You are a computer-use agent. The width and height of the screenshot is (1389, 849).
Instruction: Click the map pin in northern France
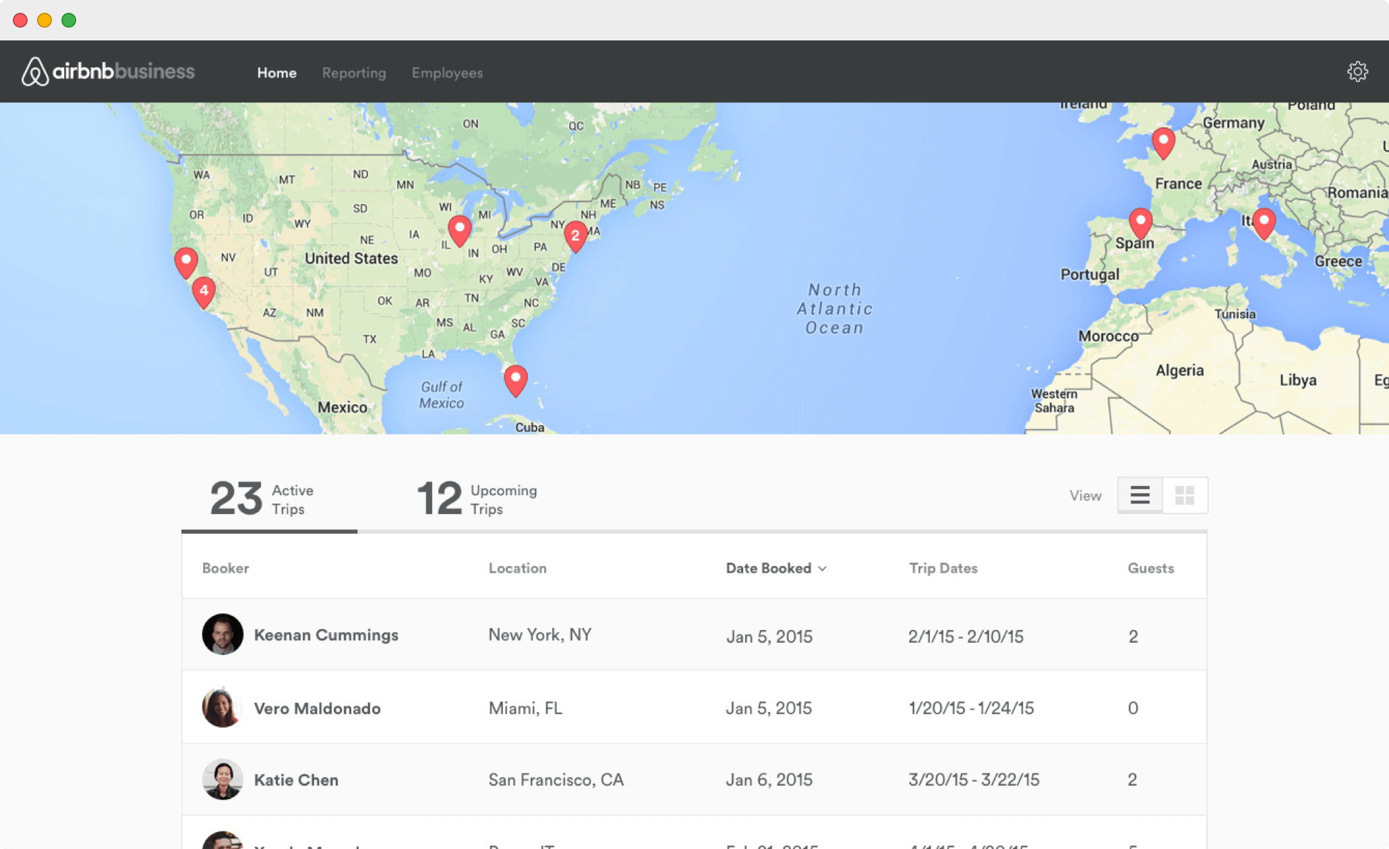(x=1163, y=141)
